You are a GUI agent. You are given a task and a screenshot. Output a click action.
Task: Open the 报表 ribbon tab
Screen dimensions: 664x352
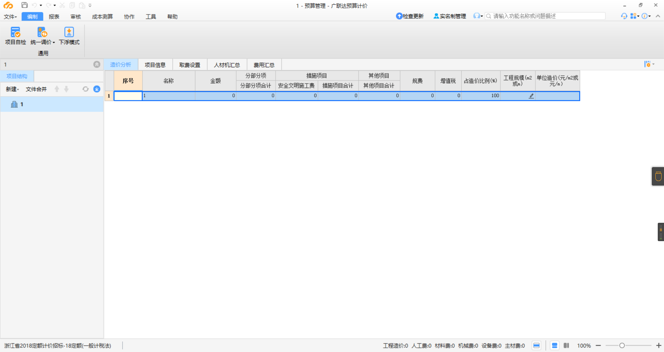point(54,17)
